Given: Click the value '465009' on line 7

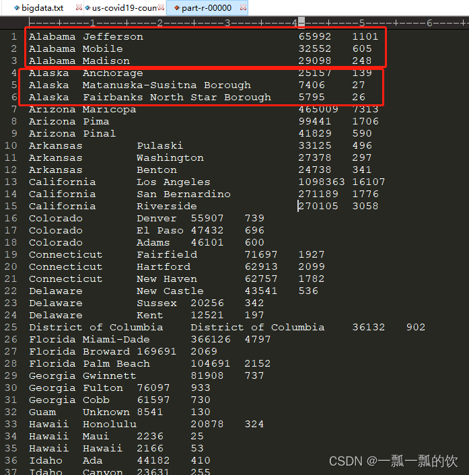Looking at the screenshot, I should coord(318,110).
